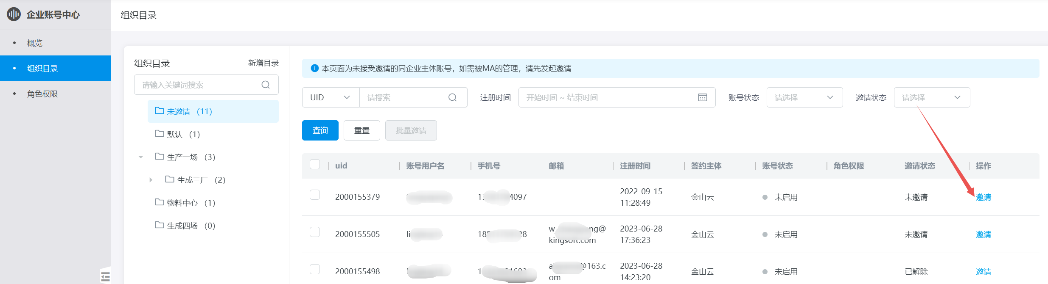1048x284 pixels.
Task: Click the uid column header
Action: pyautogui.click(x=341, y=165)
